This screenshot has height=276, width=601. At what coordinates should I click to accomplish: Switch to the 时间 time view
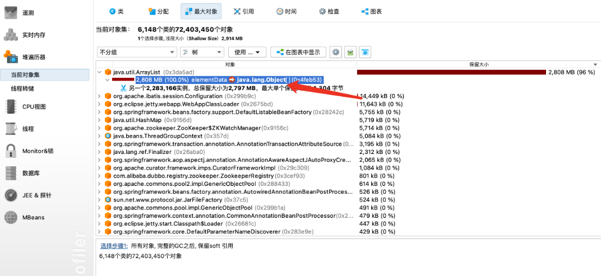[x=286, y=12]
